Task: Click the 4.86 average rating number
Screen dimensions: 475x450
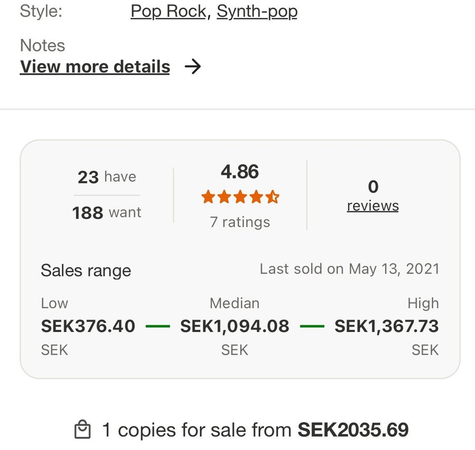Action: pyautogui.click(x=240, y=172)
